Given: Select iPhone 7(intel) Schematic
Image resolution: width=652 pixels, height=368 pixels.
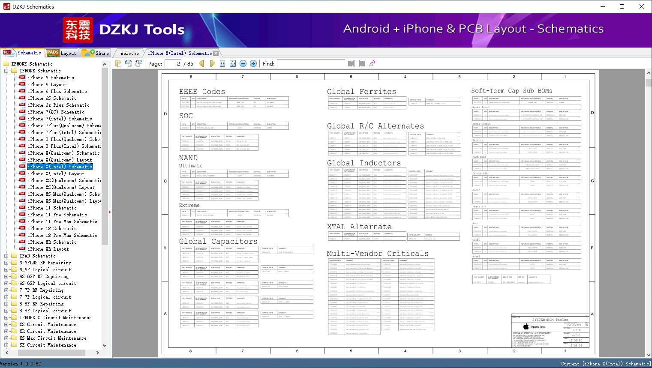Looking at the screenshot, I should tap(60, 119).
